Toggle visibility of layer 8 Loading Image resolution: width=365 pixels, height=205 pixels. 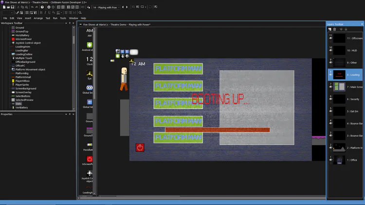(x=330, y=75)
